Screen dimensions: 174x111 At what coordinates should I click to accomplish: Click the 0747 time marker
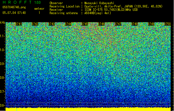118,24
